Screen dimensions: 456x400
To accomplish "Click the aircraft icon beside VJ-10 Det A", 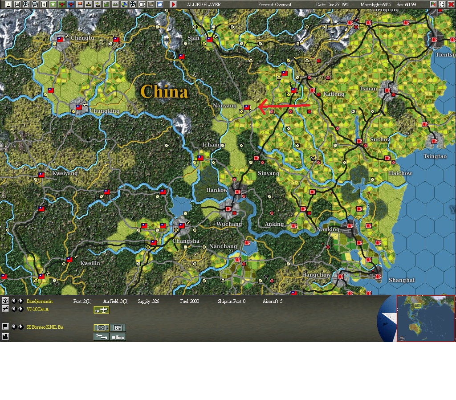I will click(x=5, y=309).
